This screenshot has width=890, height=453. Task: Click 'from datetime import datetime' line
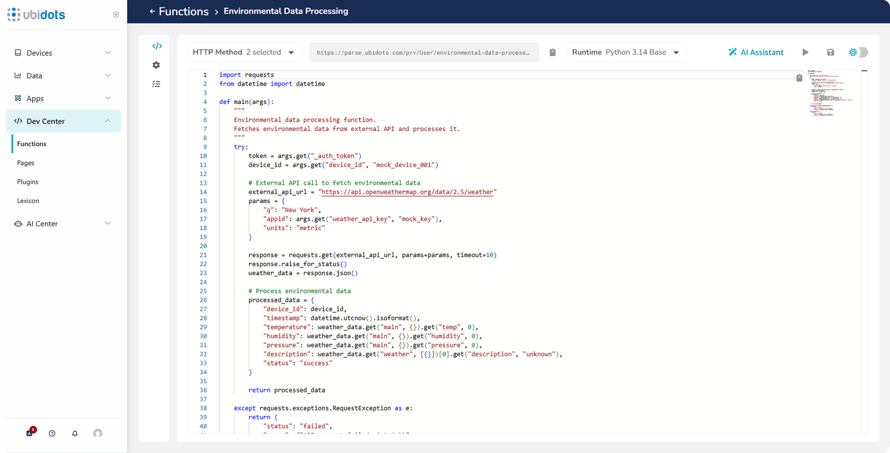tap(272, 84)
